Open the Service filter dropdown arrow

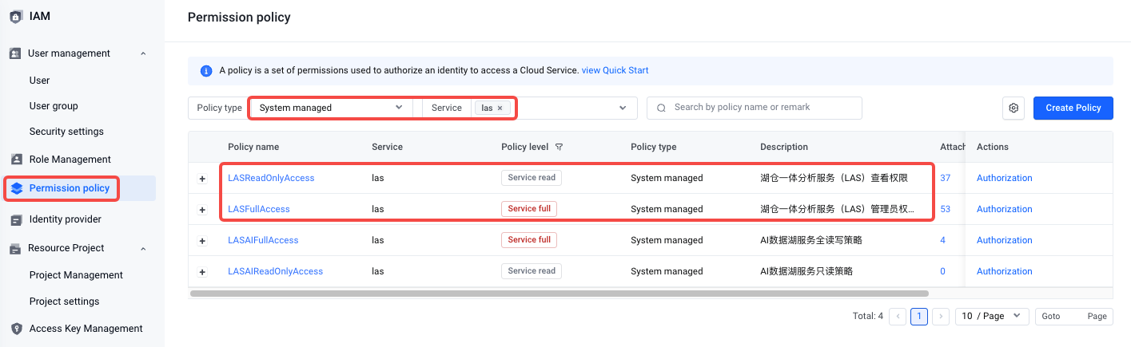[x=623, y=108]
